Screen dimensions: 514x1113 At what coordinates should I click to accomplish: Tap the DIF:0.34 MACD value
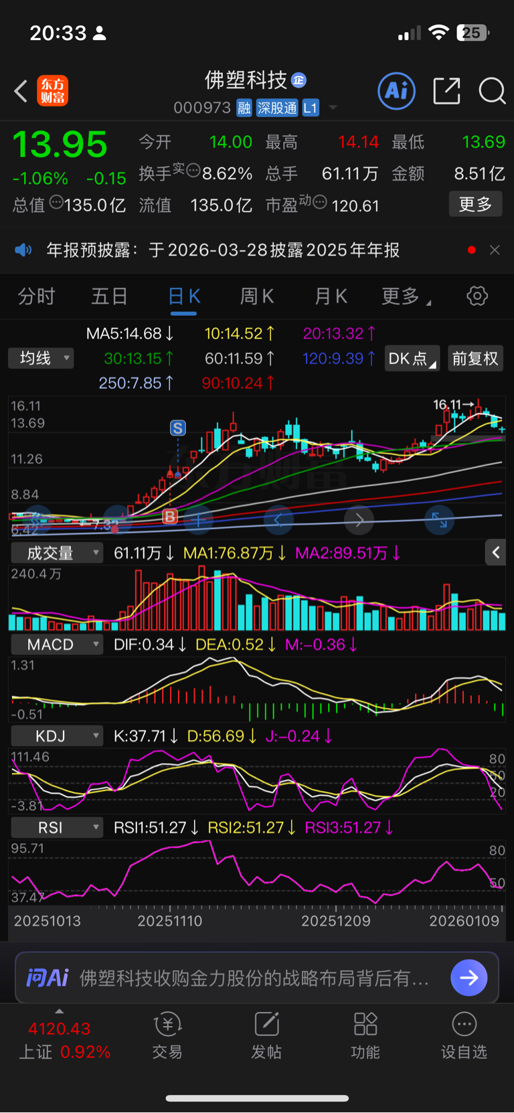click(x=150, y=645)
